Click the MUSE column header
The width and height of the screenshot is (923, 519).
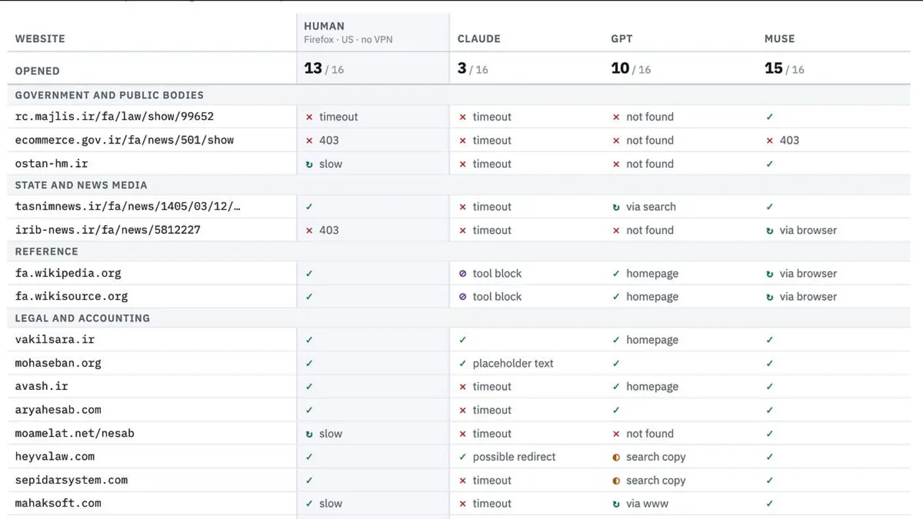(779, 39)
